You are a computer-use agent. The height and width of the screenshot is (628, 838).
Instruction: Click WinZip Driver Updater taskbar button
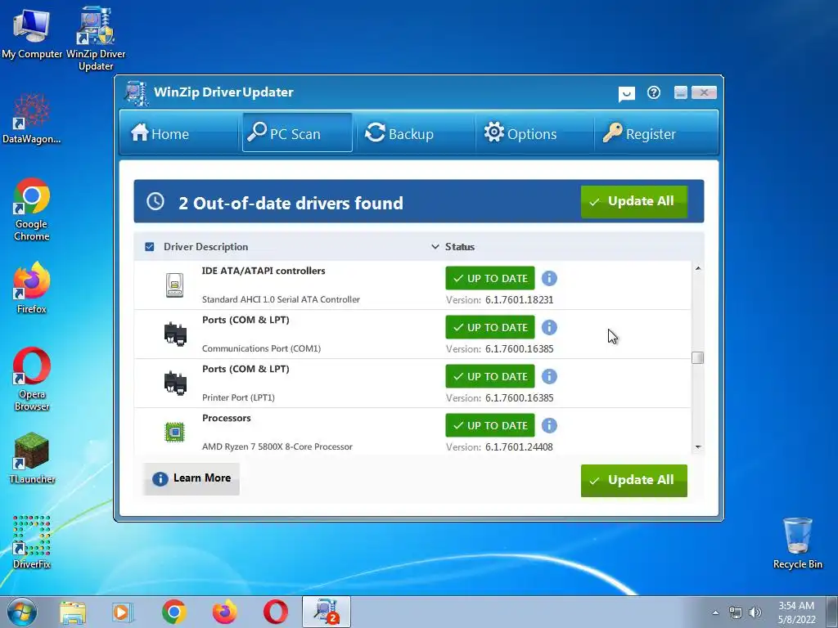[327, 612]
